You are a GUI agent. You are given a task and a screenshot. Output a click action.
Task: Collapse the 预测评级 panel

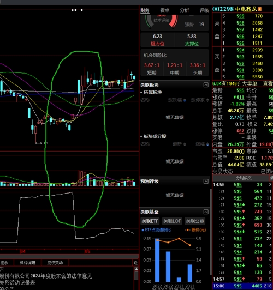(x=206, y=181)
